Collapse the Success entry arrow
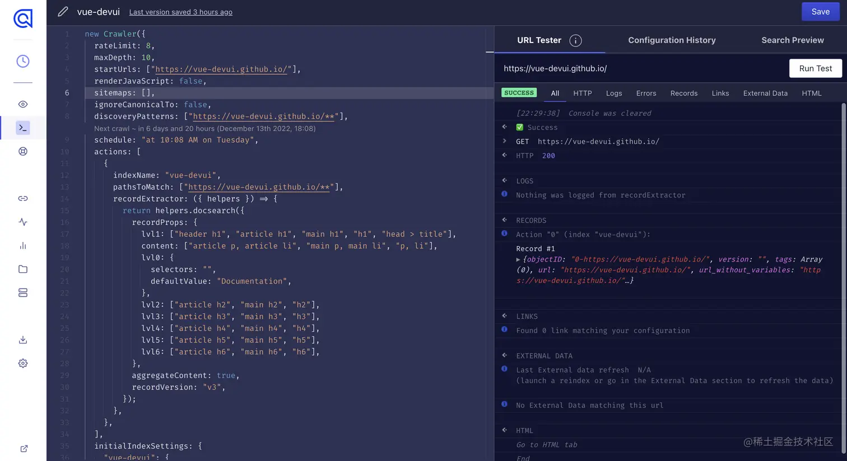 pos(504,127)
